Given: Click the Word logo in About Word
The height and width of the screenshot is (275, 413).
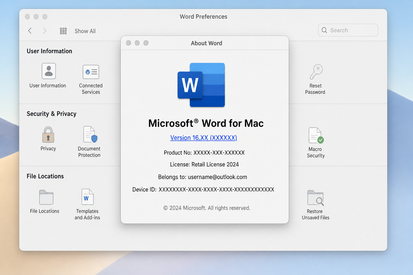Looking at the screenshot, I should click(201, 85).
